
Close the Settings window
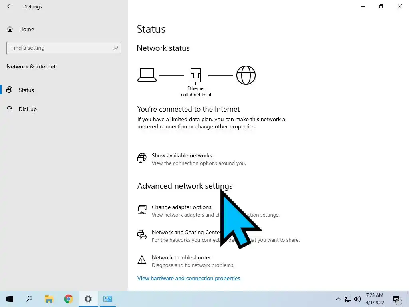pos(399,6)
